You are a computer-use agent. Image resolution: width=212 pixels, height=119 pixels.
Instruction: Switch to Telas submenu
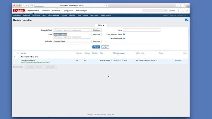coord(79,15)
